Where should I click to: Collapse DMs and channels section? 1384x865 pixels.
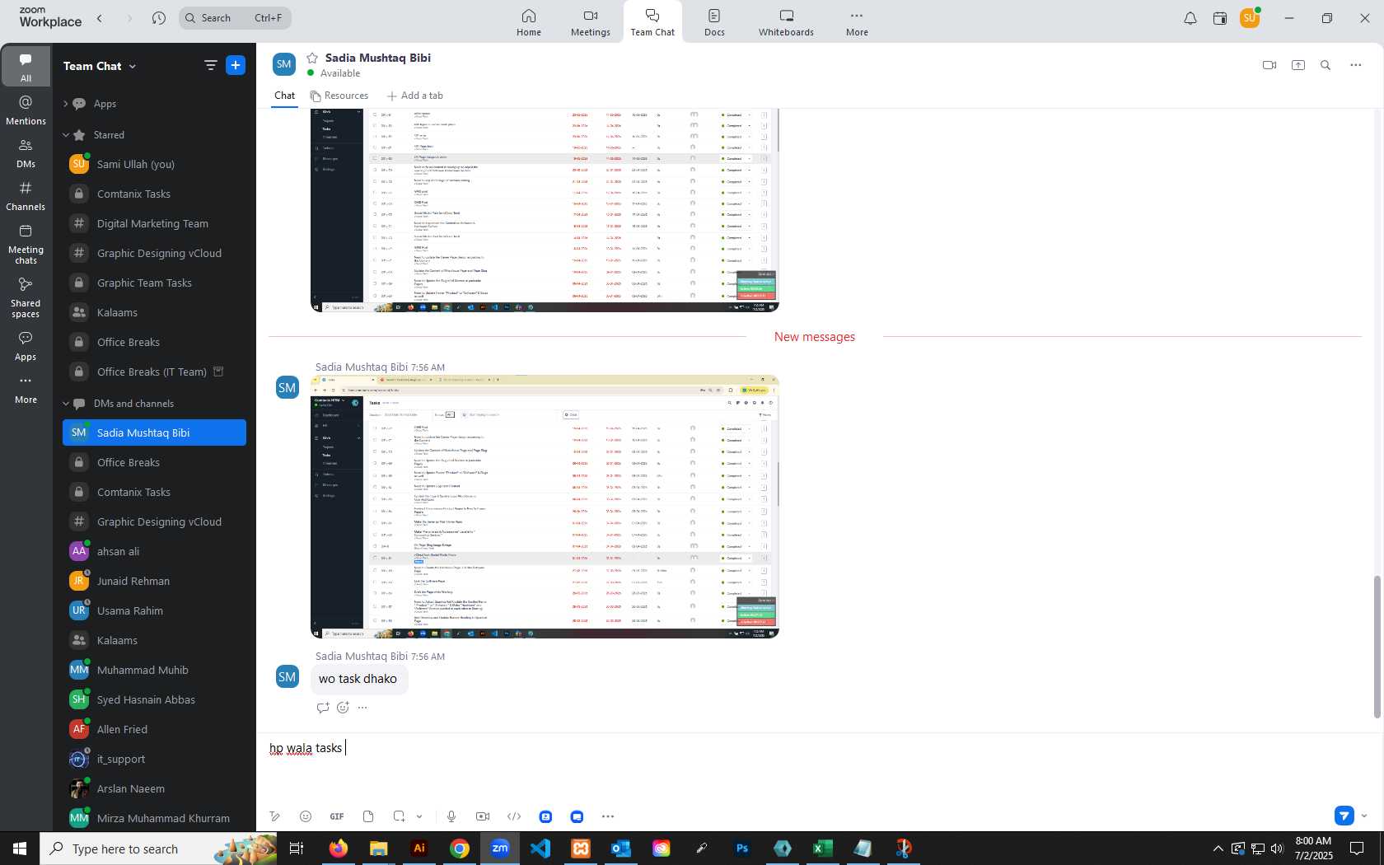(x=66, y=404)
